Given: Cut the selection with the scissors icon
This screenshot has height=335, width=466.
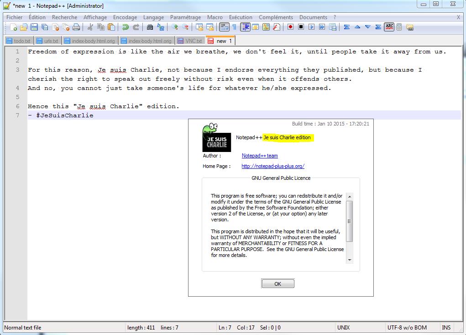Looking at the screenshot, I should tap(90, 27).
